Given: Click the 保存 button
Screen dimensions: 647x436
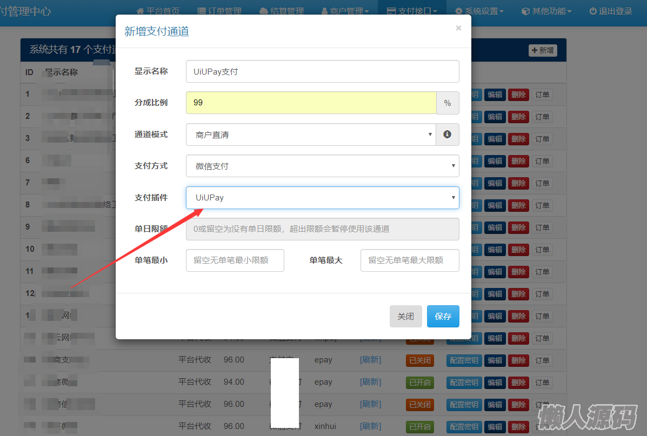Looking at the screenshot, I should click(x=443, y=316).
